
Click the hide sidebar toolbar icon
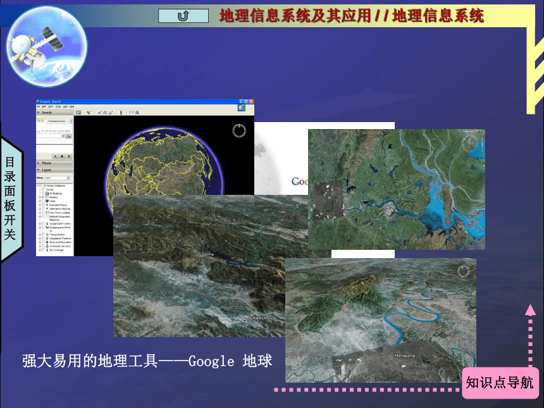[x=78, y=113]
